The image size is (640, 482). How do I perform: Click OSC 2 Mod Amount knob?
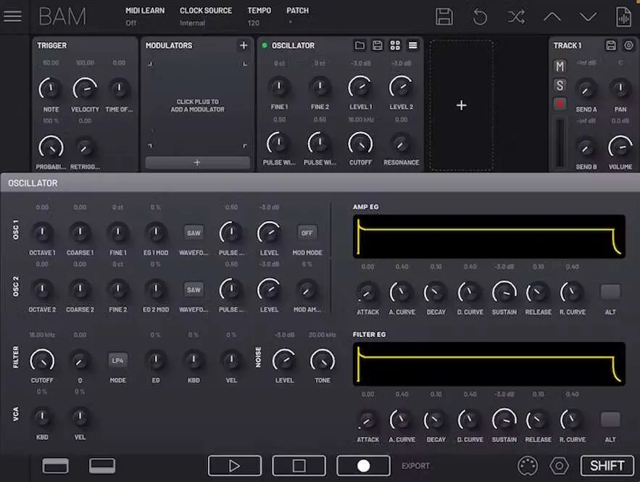[x=307, y=290]
